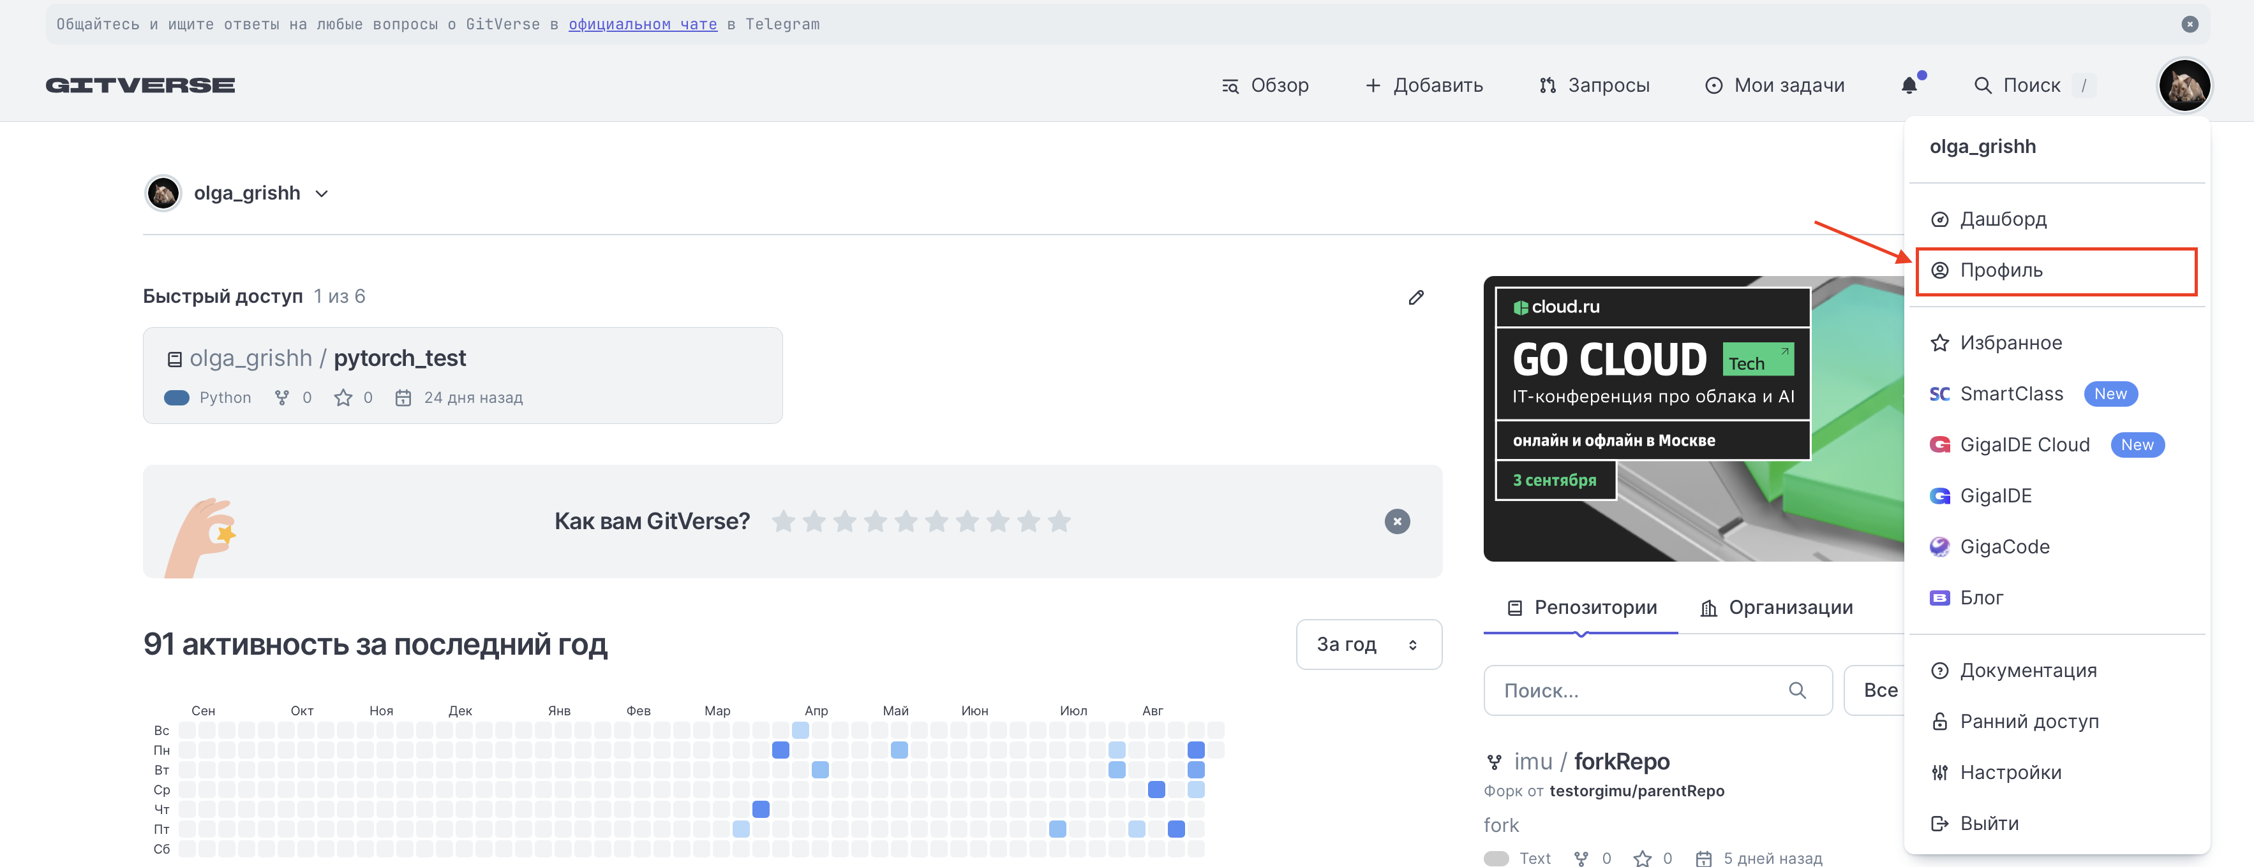Screen dimensions: 2254x867
Task: Switch to the Репозитории tab
Action: (1580, 608)
